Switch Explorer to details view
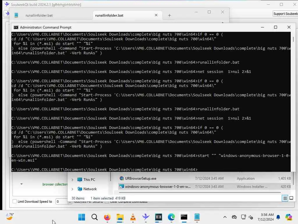The width and height of the screenshot is (298, 224). point(285,198)
